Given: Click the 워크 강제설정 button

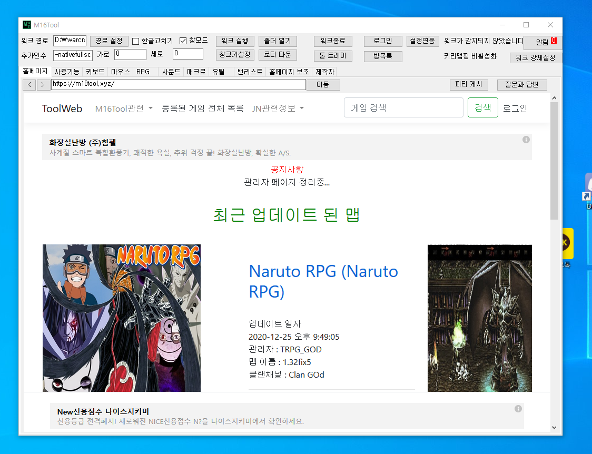Looking at the screenshot, I should click(x=536, y=58).
